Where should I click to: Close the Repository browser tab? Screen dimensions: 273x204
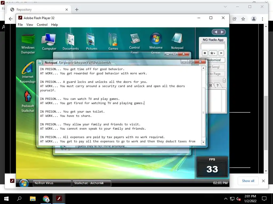point(66,10)
